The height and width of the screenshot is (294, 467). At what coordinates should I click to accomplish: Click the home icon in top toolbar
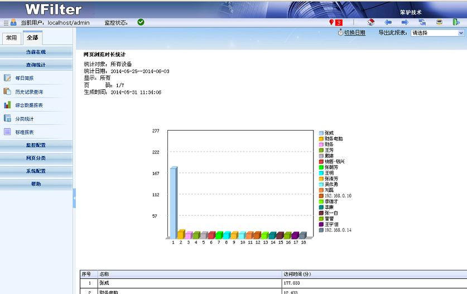(x=370, y=22)
